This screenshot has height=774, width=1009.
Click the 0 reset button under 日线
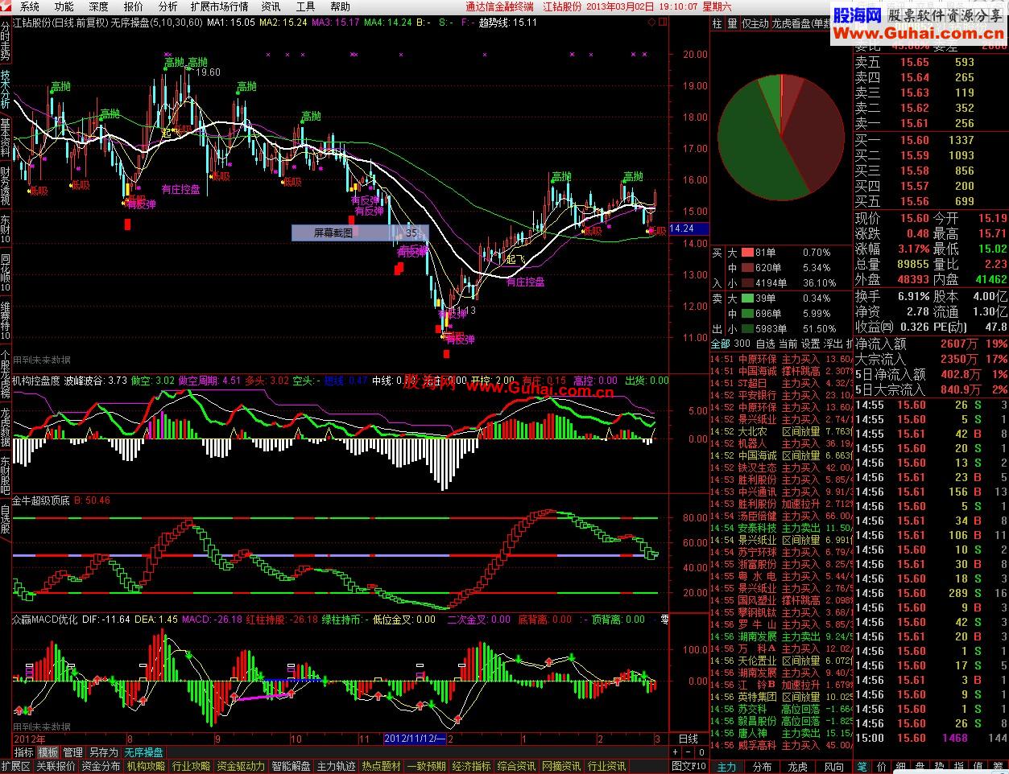pos(701,752)
